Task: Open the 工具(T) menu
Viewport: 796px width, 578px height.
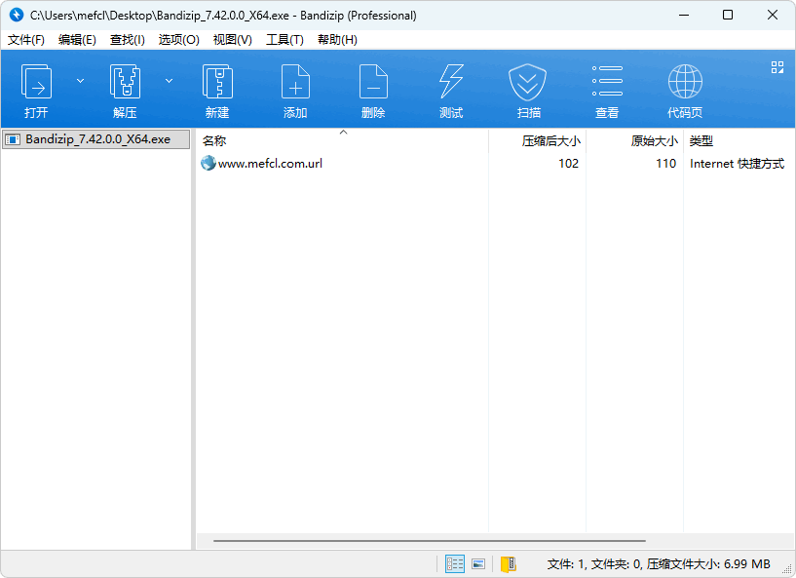Action: [284, 40]
